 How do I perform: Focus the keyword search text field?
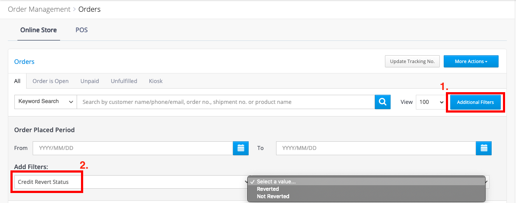tap(226, 102)
